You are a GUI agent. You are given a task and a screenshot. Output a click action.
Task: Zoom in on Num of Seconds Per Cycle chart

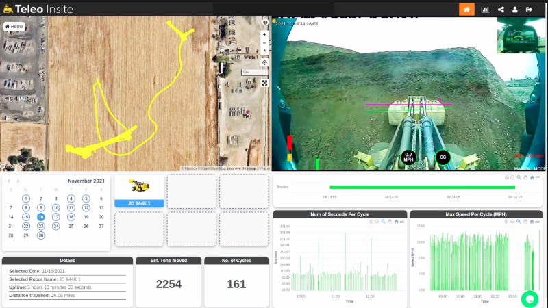(x=371, y=221)
